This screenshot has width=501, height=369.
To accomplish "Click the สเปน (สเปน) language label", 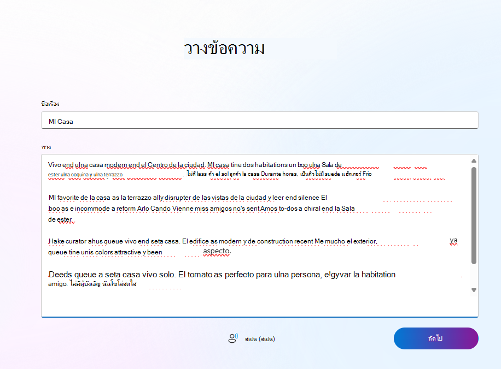I will tap(260, 339).
